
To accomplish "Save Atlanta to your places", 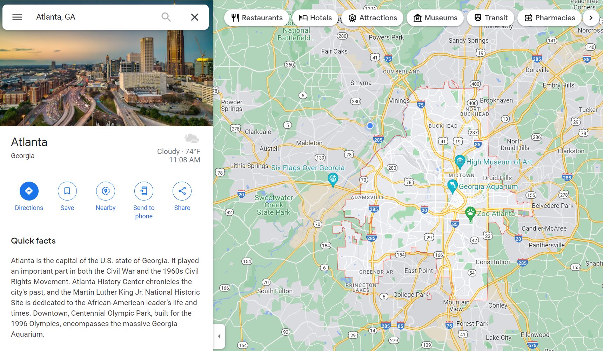I will coord(67,196).
